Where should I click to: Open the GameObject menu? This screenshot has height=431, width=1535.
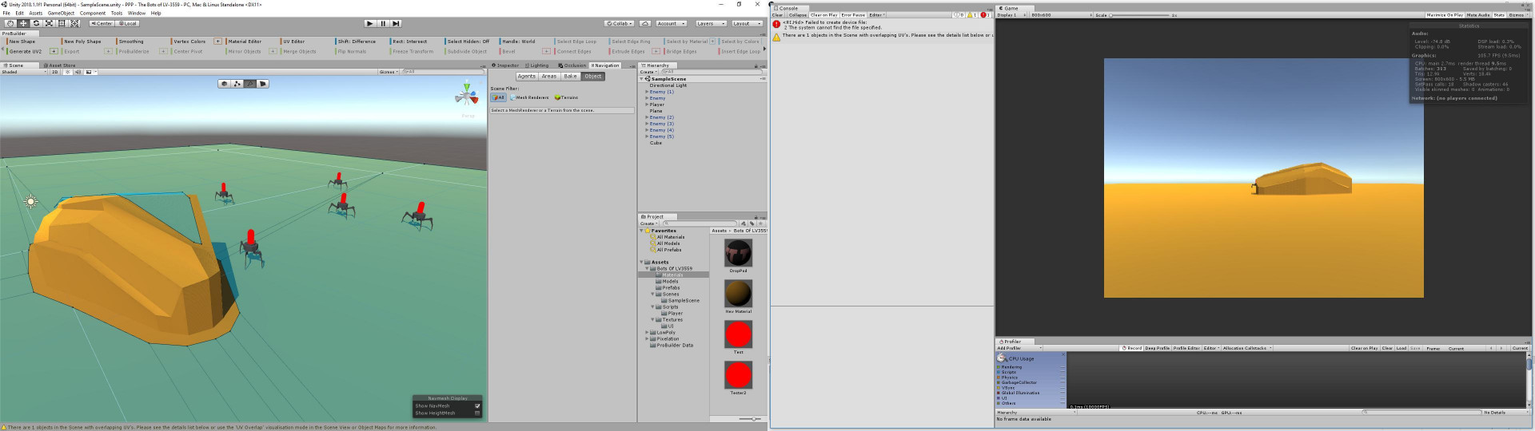pos(61,13)
